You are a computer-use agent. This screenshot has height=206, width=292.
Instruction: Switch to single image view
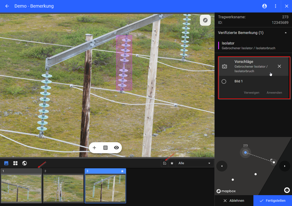[6, 163]
